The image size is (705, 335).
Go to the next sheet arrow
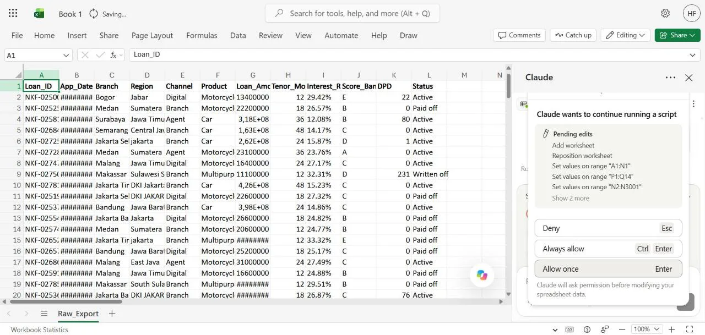coord(26,314)
